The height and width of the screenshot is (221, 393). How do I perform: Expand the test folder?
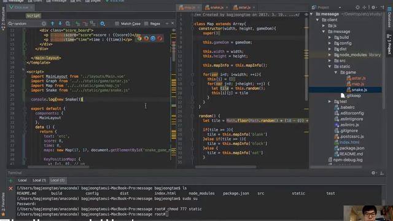point(330,101)
